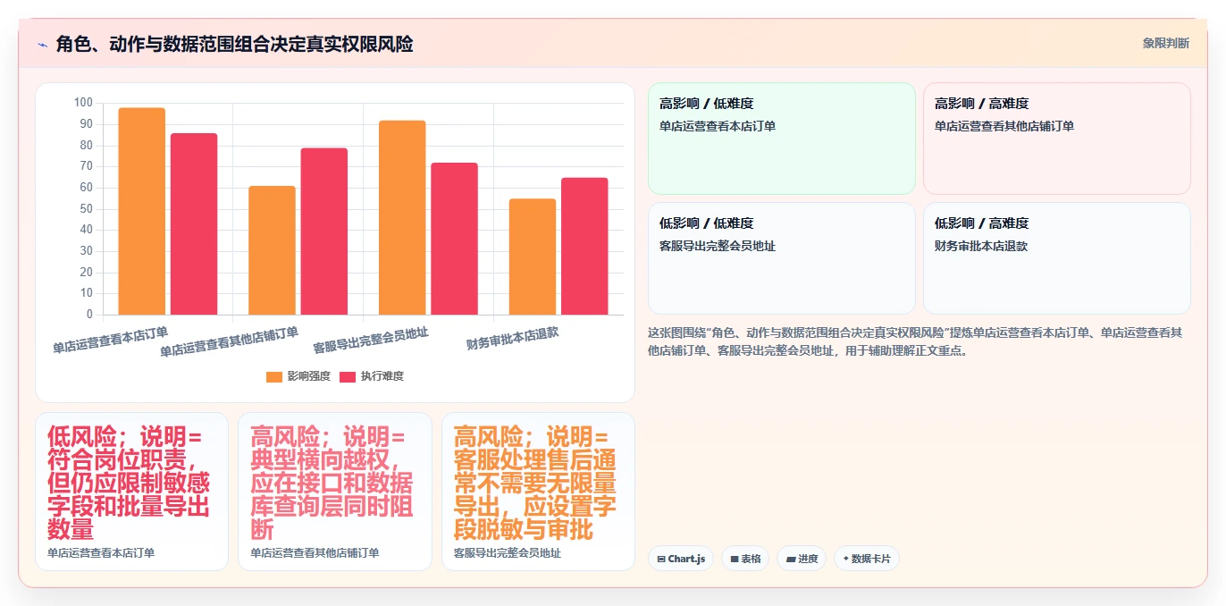Click the red bar for 单店运营查看其他店铺订单
The width and height of the screenshot is (1226, 606).
click(323, 231)
